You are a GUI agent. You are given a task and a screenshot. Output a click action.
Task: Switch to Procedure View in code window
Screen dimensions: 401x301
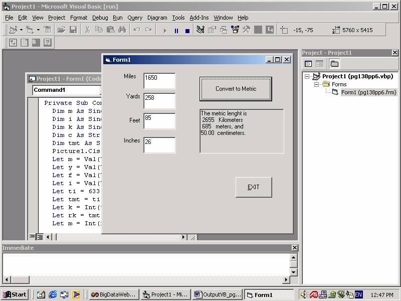pyautogui.click(x=32, y=237)
